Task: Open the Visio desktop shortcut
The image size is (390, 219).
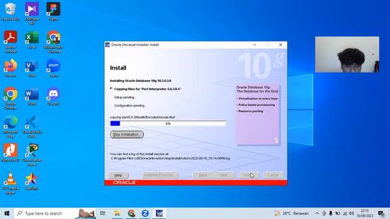Action: pyautogui.click(x=32, y=68)
